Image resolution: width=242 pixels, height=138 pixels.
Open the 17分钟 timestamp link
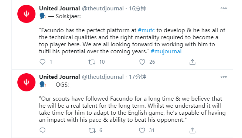click(x=137, y=77)
